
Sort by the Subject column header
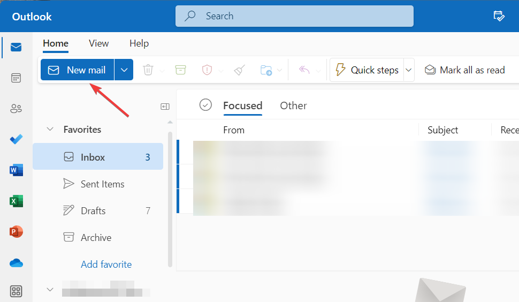pyautogui.click(x=442, y=130)
